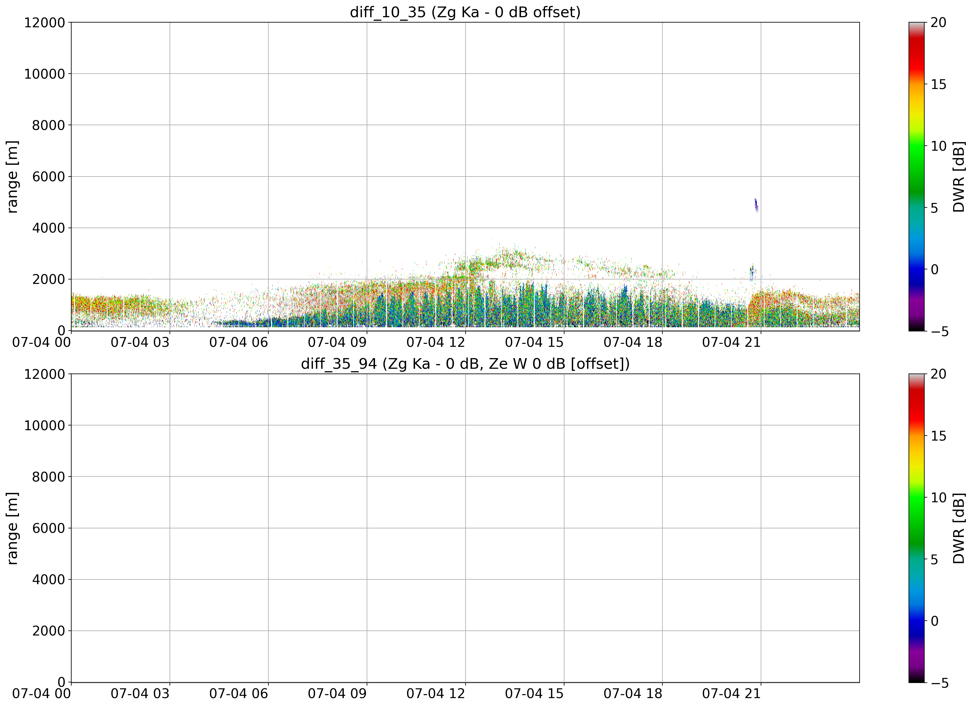973x707 pixels.
Task: Click the bottom plot 07-04 09 time label
Action: pos(337,694)
